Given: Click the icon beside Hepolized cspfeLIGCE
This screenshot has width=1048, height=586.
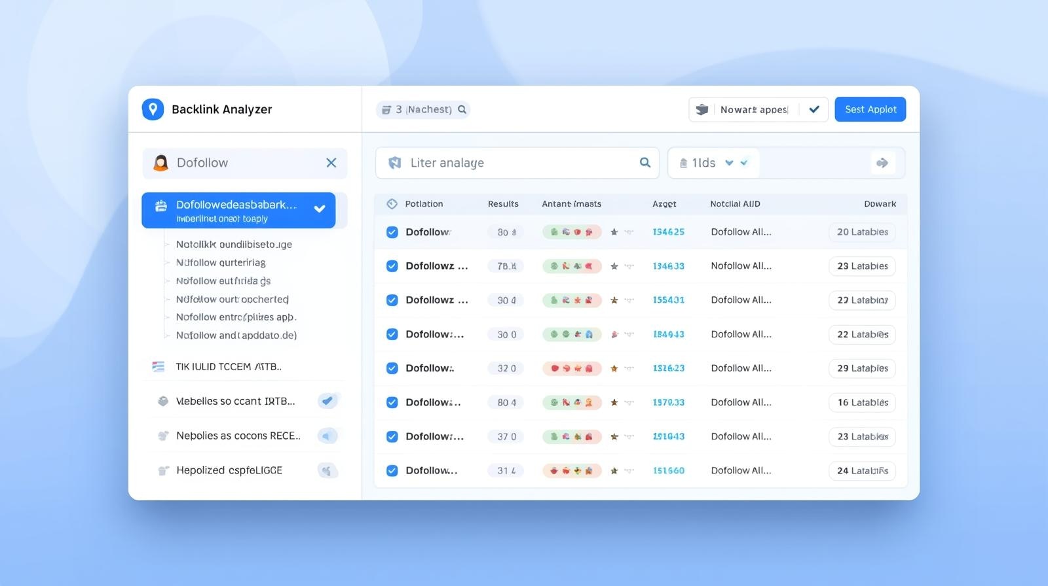Looking at the screenshot, I should pyautogui.click(x=163, y=470).
